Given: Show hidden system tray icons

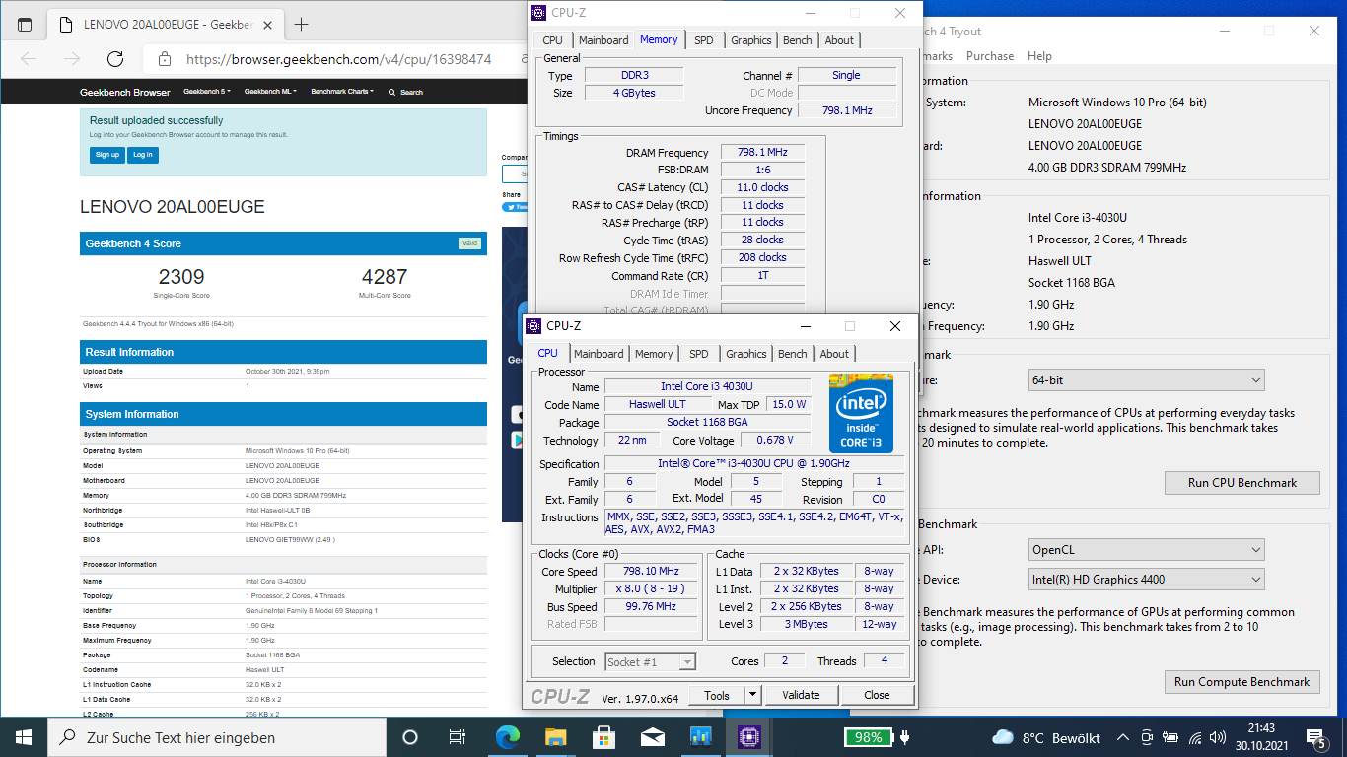Looking at the screenshot, I should (x=1122, y=737).
